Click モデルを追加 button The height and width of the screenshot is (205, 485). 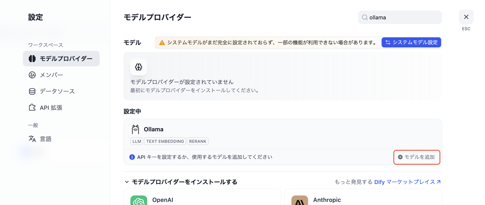(x=417, y=157)
